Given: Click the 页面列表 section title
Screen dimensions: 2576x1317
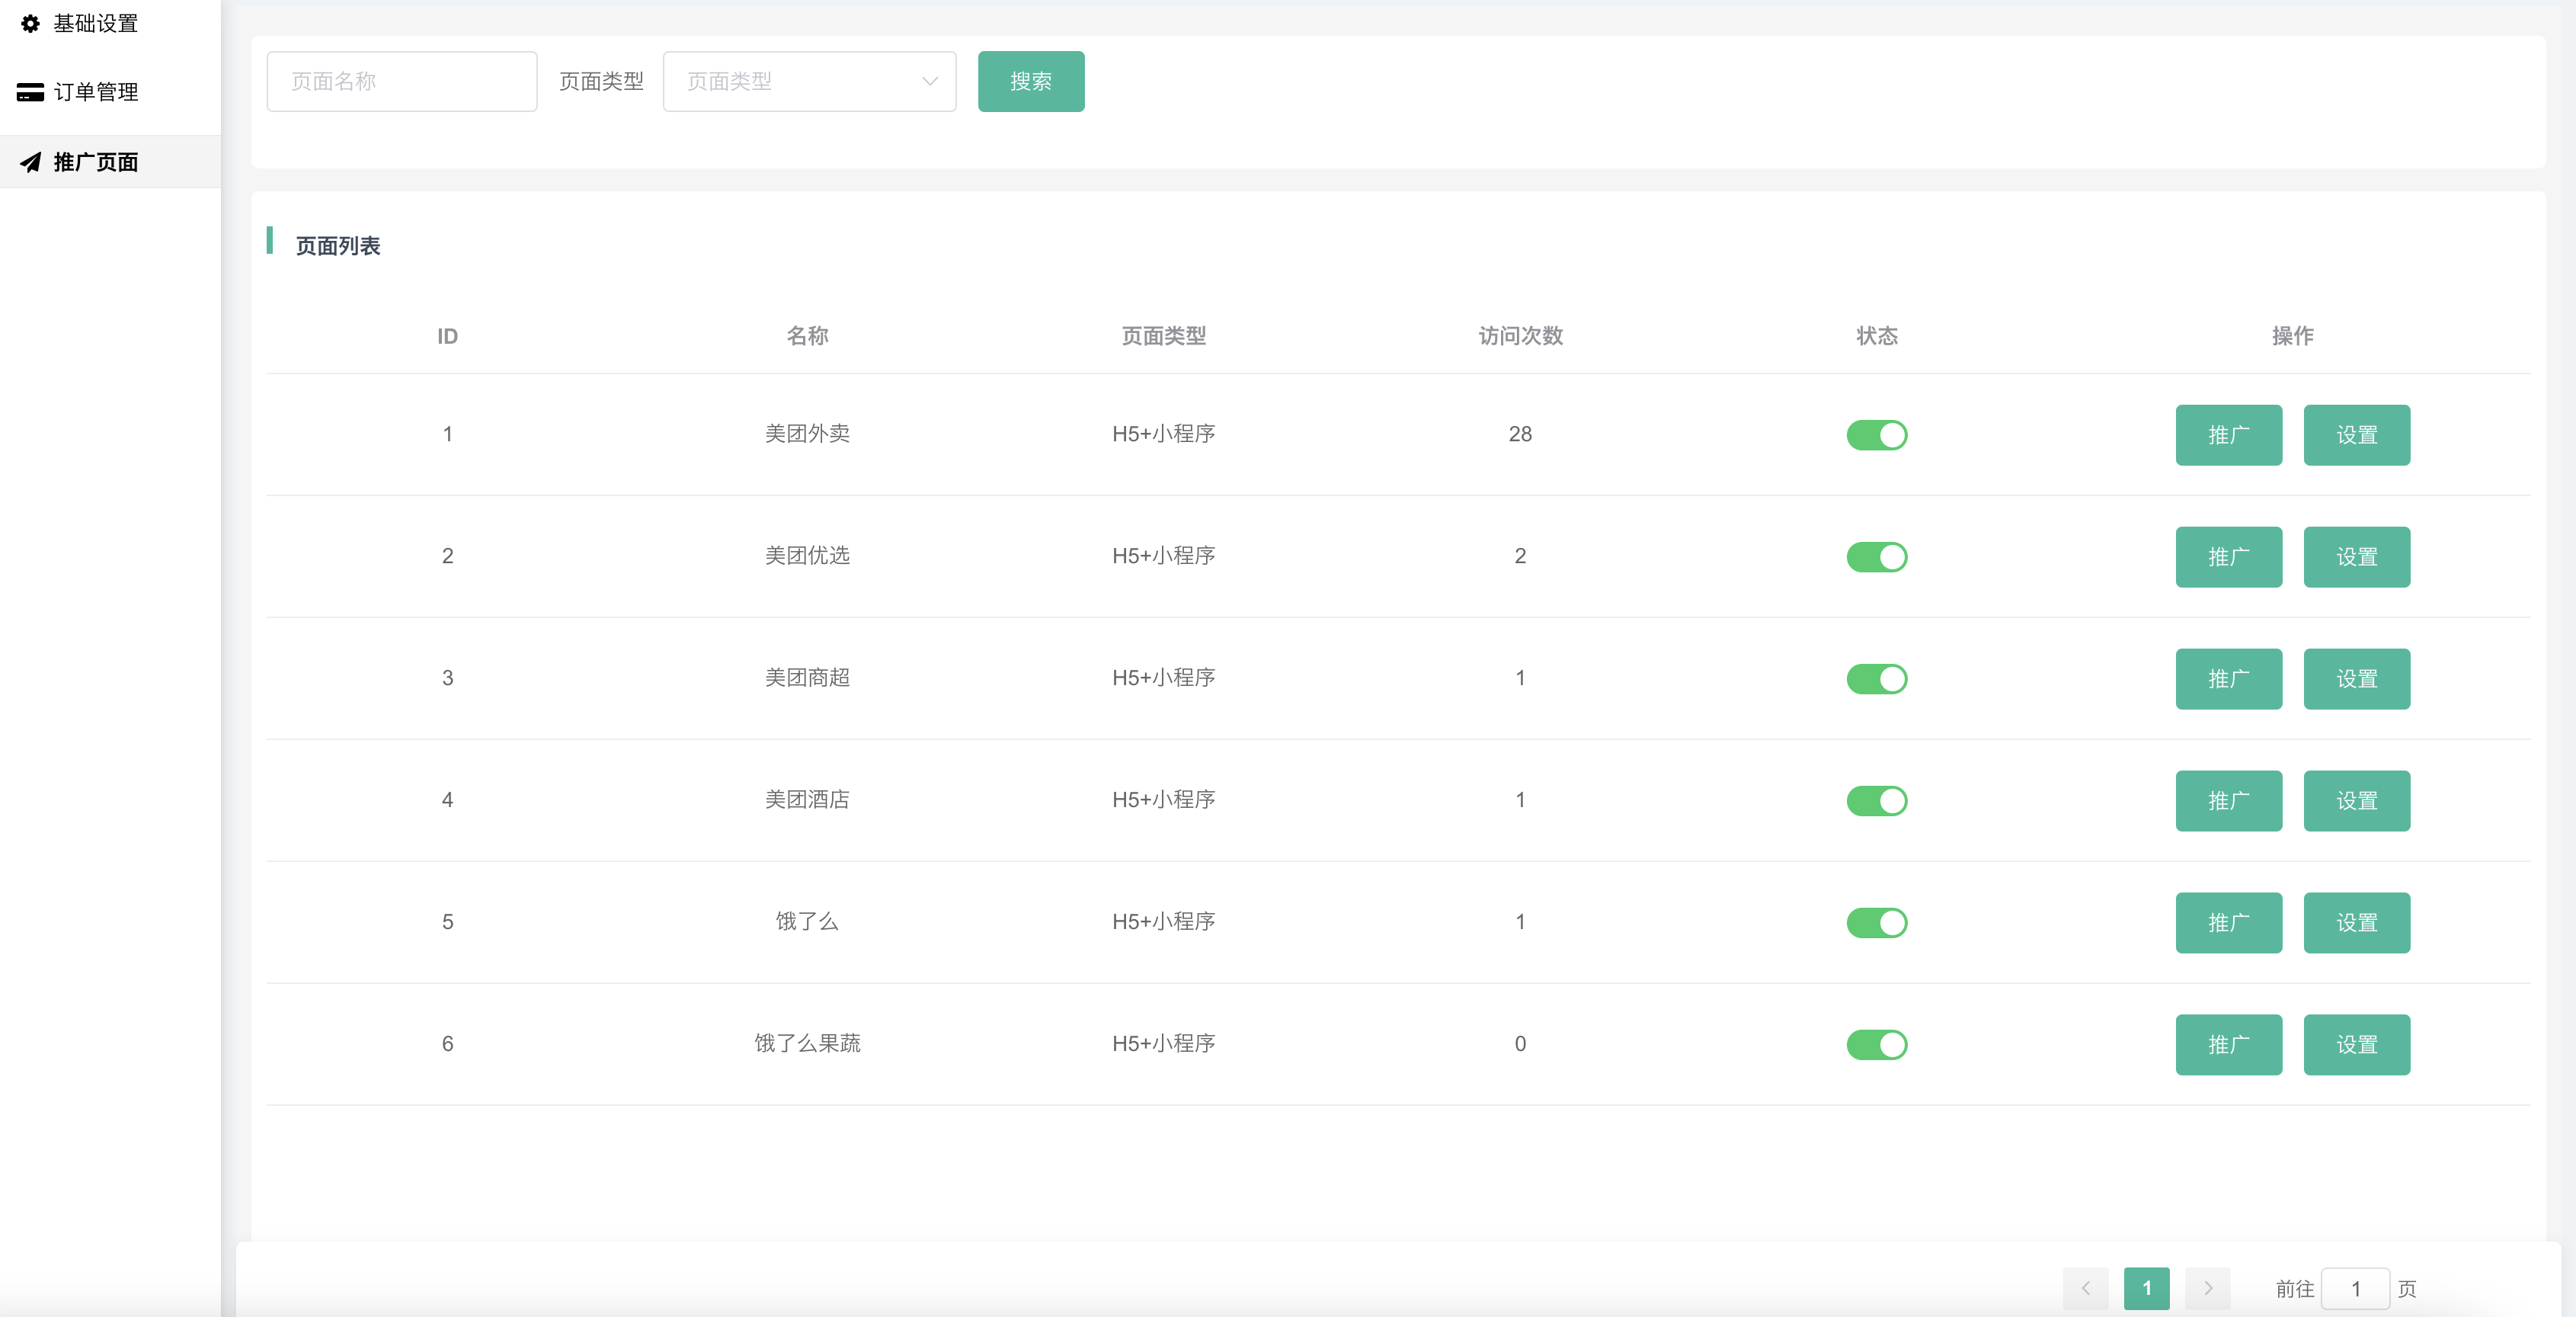Looking at the screenshot, I should point(338,246).
